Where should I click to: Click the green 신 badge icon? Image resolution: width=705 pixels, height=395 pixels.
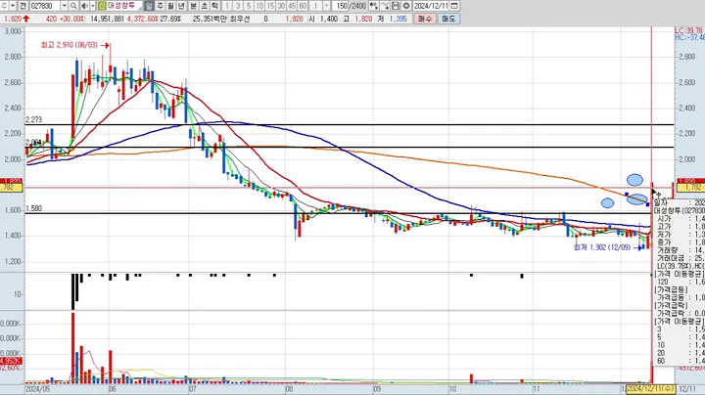click(102, 6)
